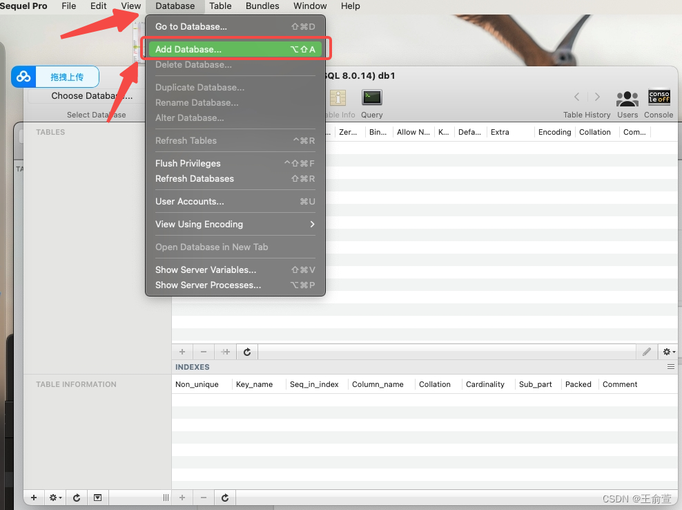Toggle the Console icon in toolbar
The width and height of the screenshot is (682, 510).
(x=659, y=97)
